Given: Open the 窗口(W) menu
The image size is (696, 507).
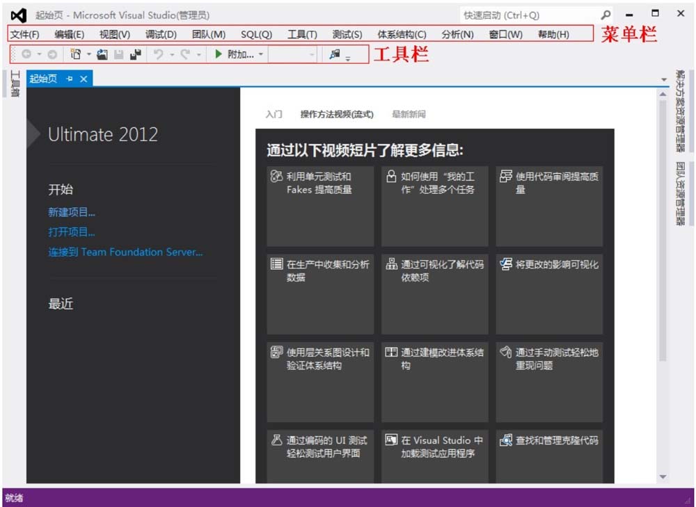Looking at the screenshot, I should click(505, 34).
